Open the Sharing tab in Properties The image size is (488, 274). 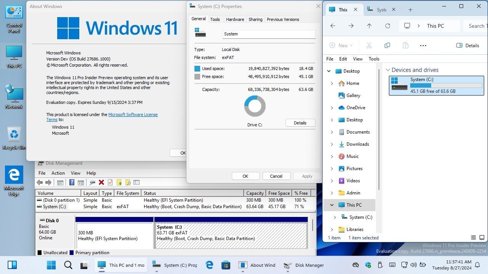(255, 19)
